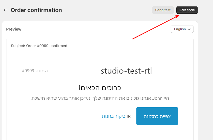Click the Order confirmation page title
The image size is (213, 140).
coord(36,10)
